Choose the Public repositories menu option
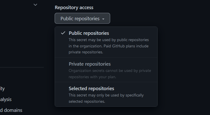The width and height of the screenshot is (210, 115). 89,33
